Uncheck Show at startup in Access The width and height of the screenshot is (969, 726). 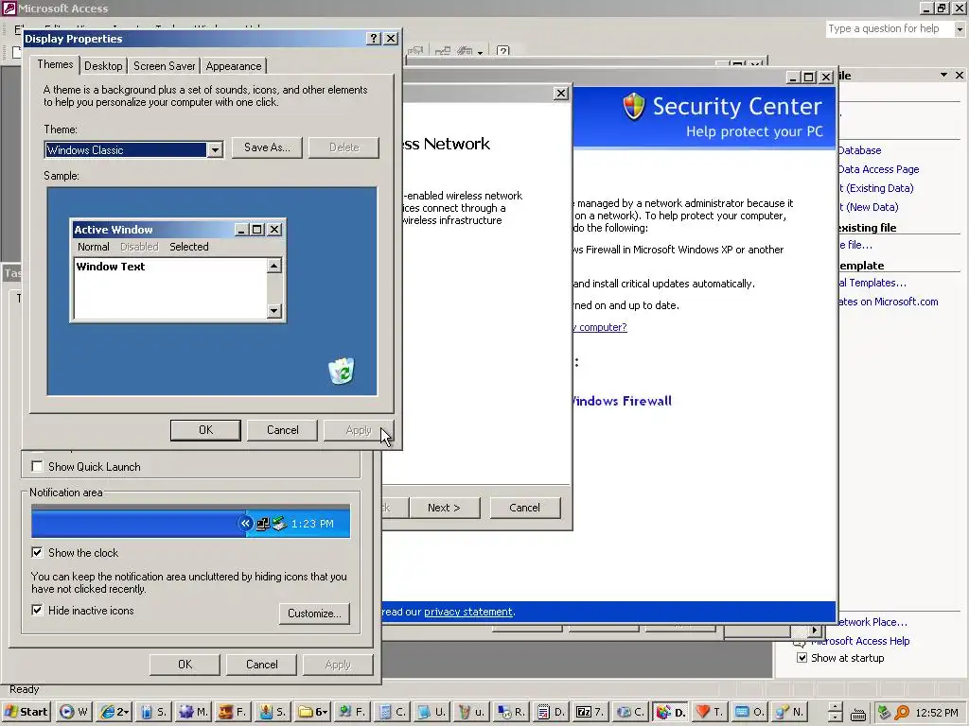click(x=802, y=658)
